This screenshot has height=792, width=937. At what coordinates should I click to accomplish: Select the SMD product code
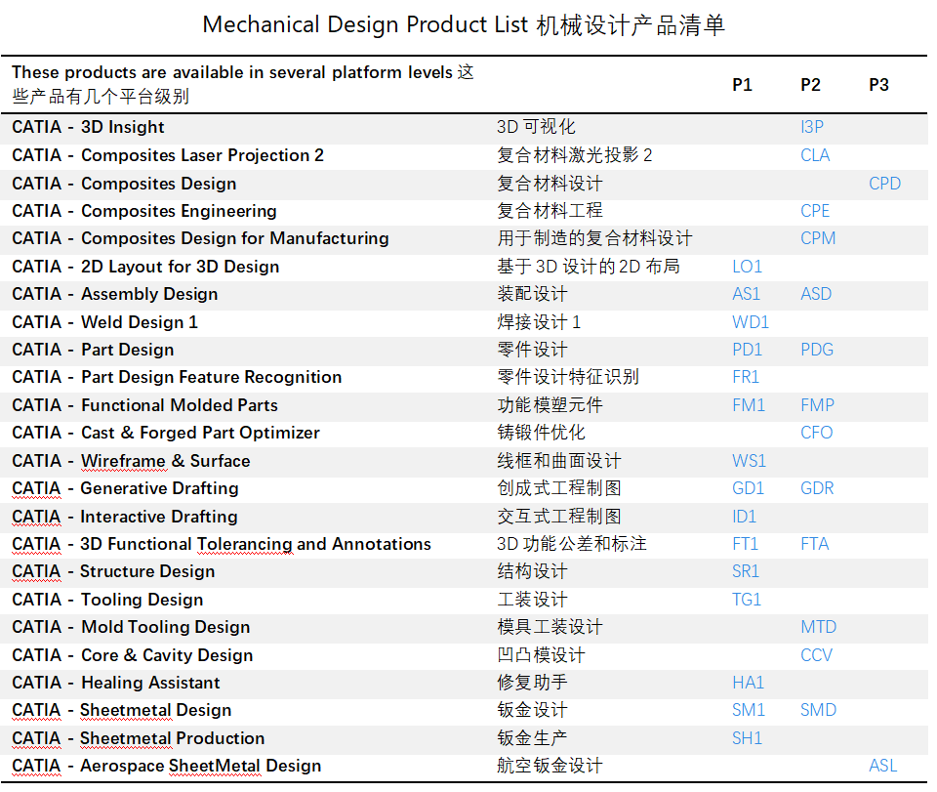[x=819, y=710]
